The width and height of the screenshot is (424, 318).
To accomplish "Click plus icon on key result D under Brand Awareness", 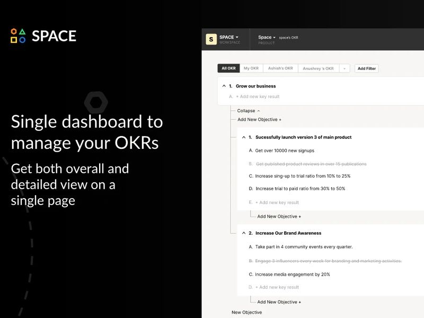I will 256,287.
